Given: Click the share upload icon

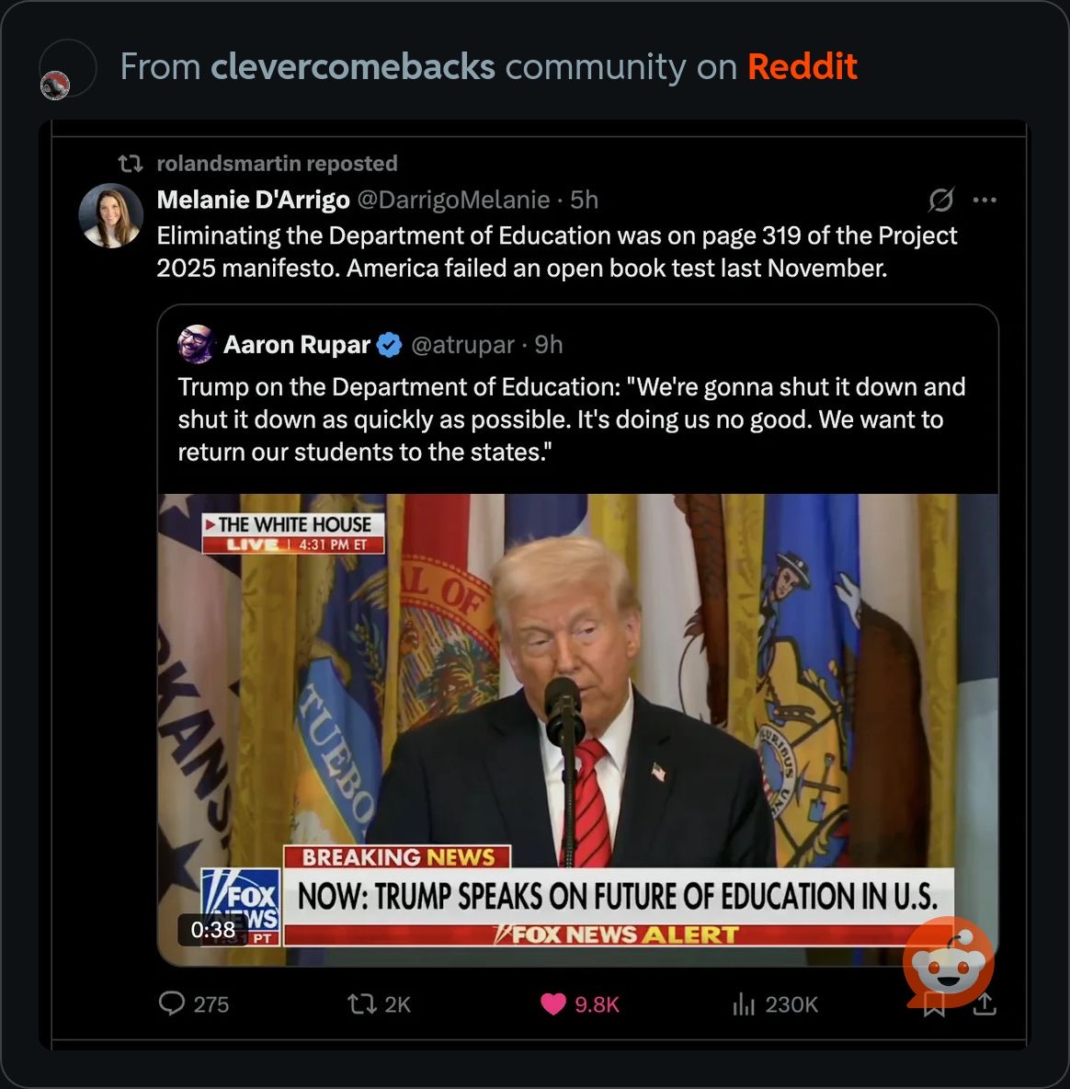Looking at the screenshot, I should pos(985,1003).
